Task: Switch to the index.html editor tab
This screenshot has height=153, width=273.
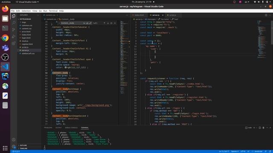Action: pyautogui.click(x=139, y=15)
